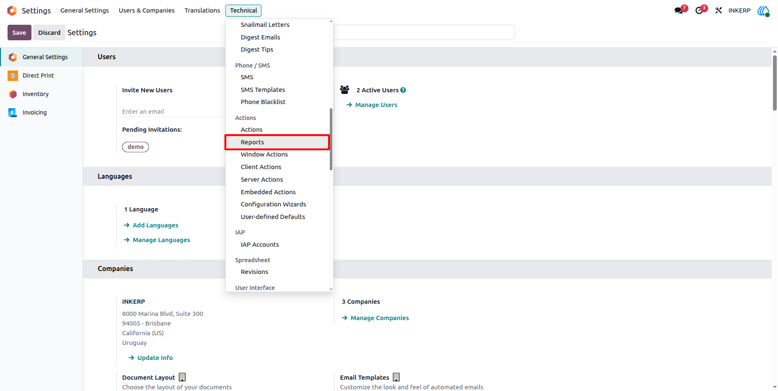
Task: Select the Direct Print sidebar icon
Action: click(x=13, y=76)
